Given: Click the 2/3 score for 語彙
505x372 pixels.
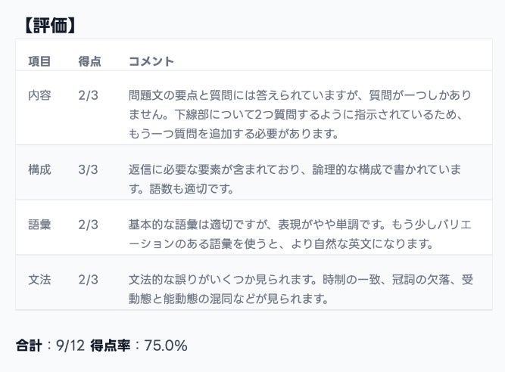Looking at the screenshot, I should point(88,225).
